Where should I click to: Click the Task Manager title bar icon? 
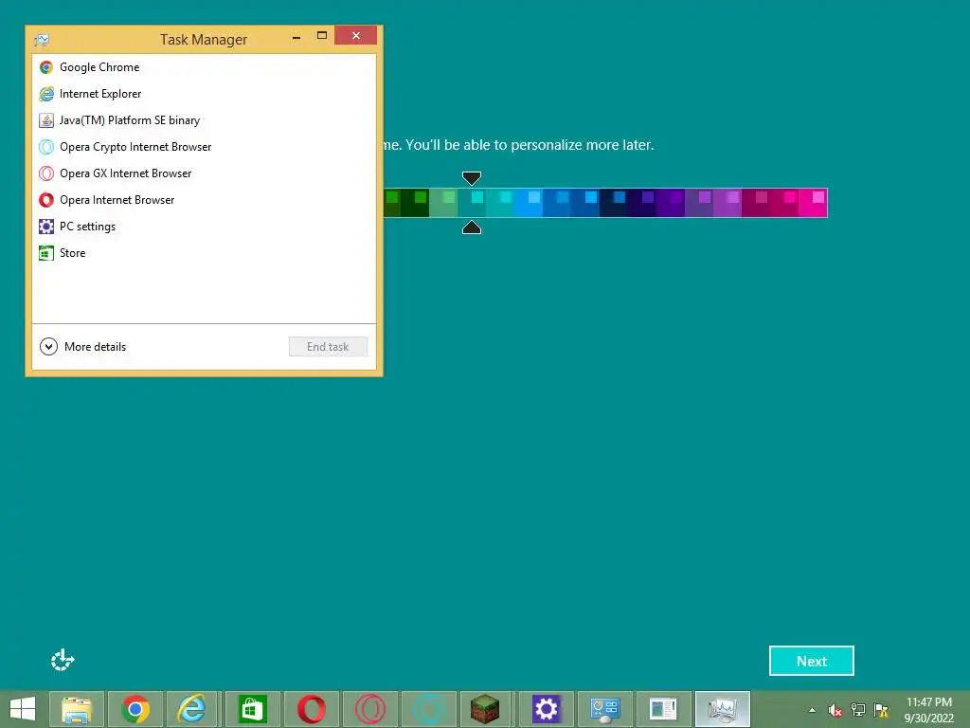click(42, 40)
